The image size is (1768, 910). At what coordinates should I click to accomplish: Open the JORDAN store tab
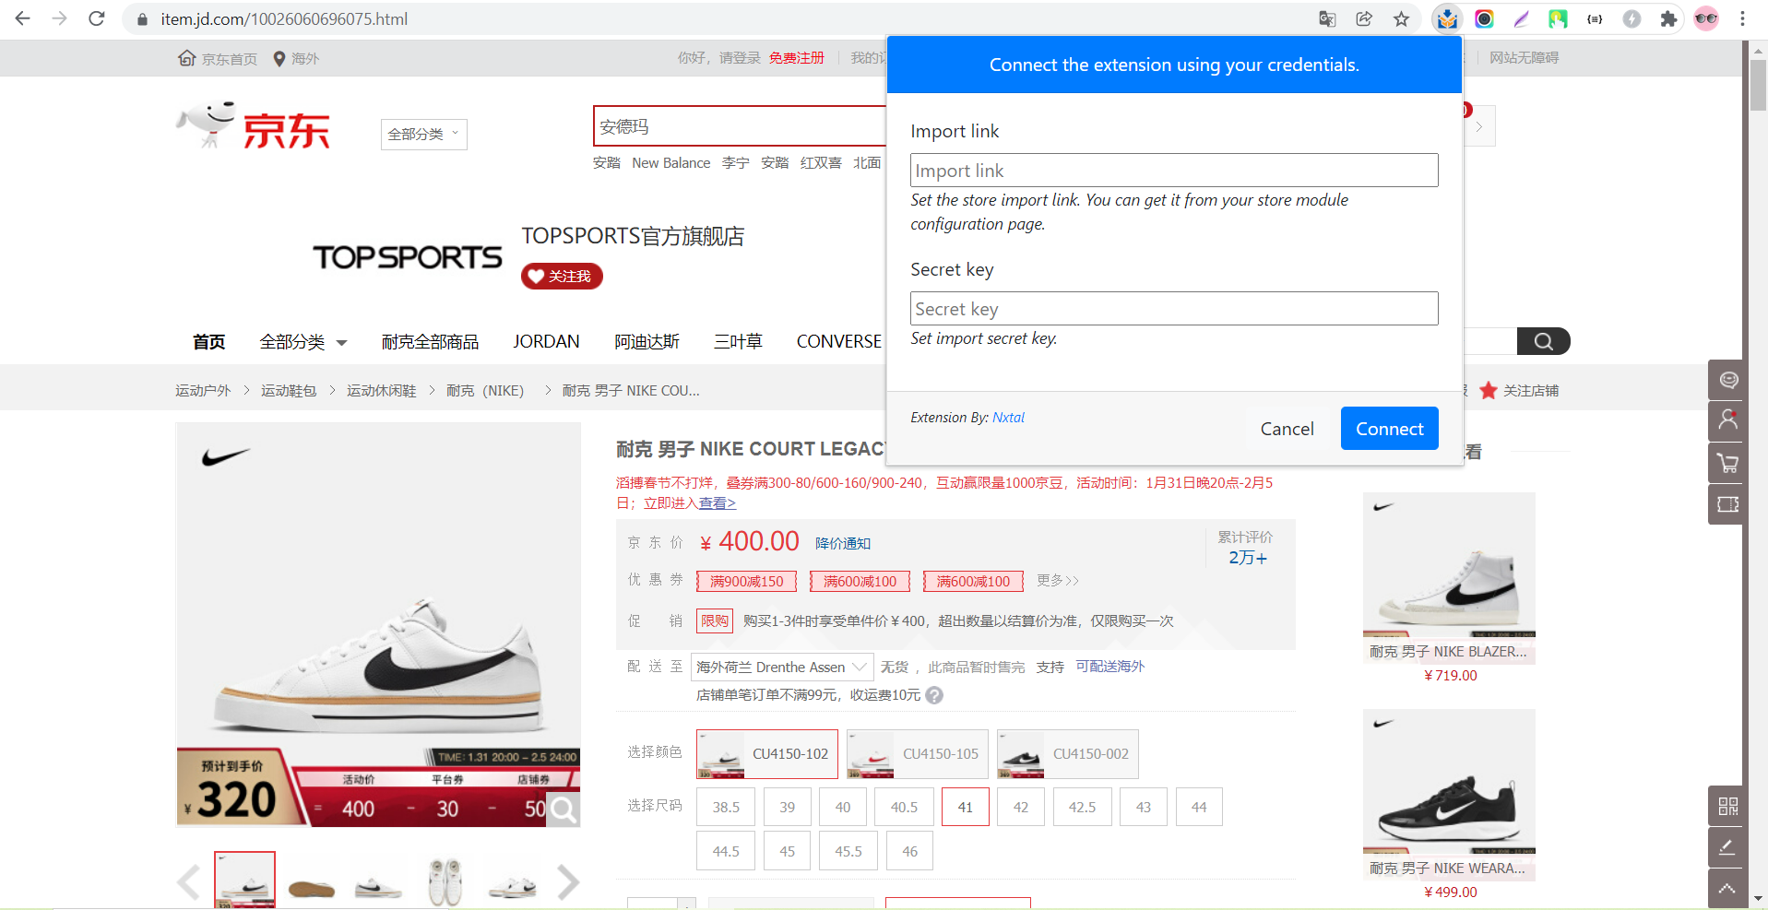coord(546,342)
